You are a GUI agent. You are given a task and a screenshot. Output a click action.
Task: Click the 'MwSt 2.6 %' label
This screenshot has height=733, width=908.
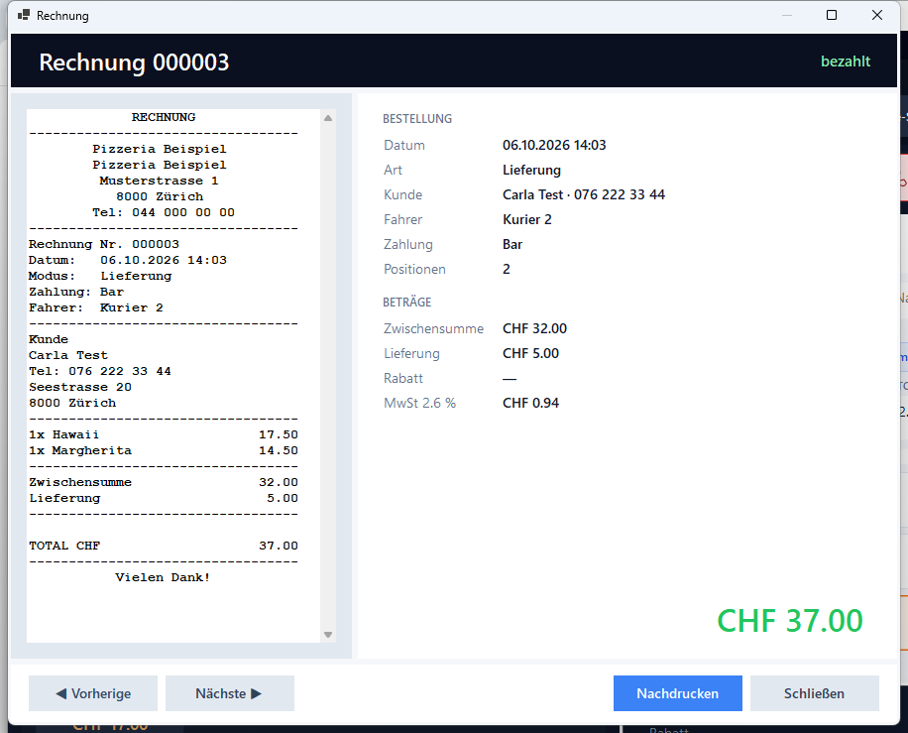click(x=420, y=403)
